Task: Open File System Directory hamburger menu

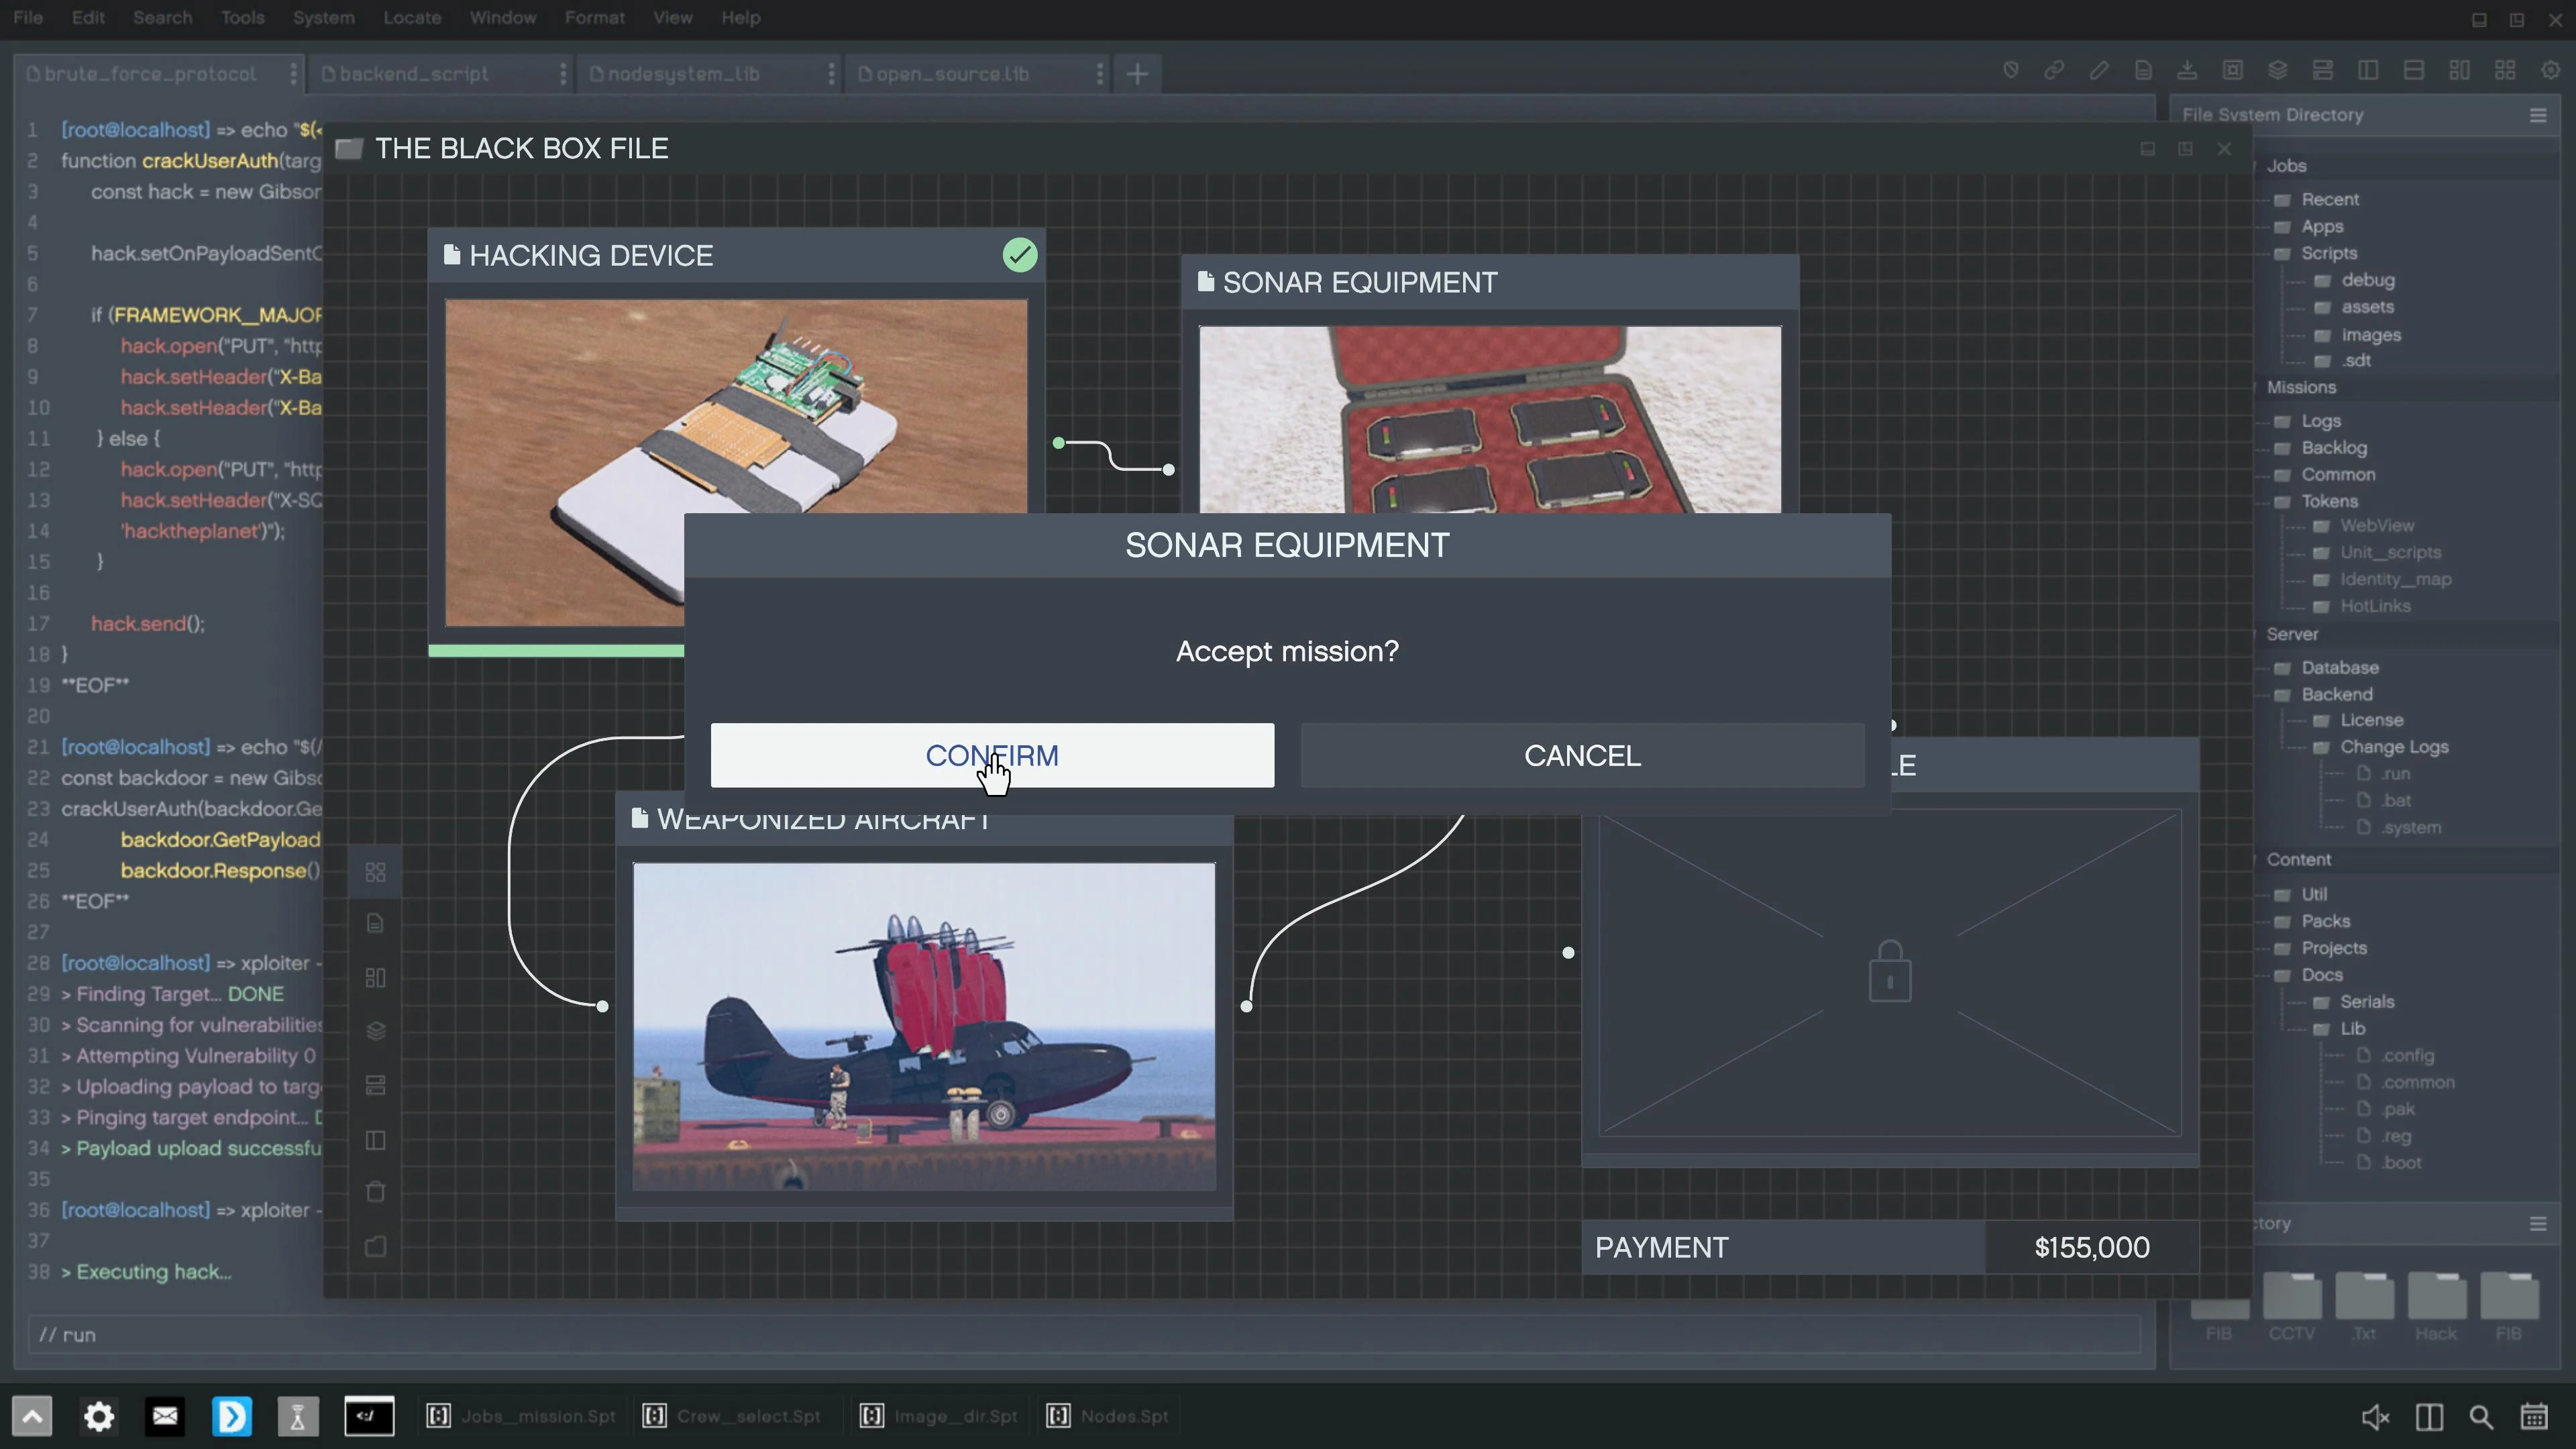Action: click(x=2538, y=115)
